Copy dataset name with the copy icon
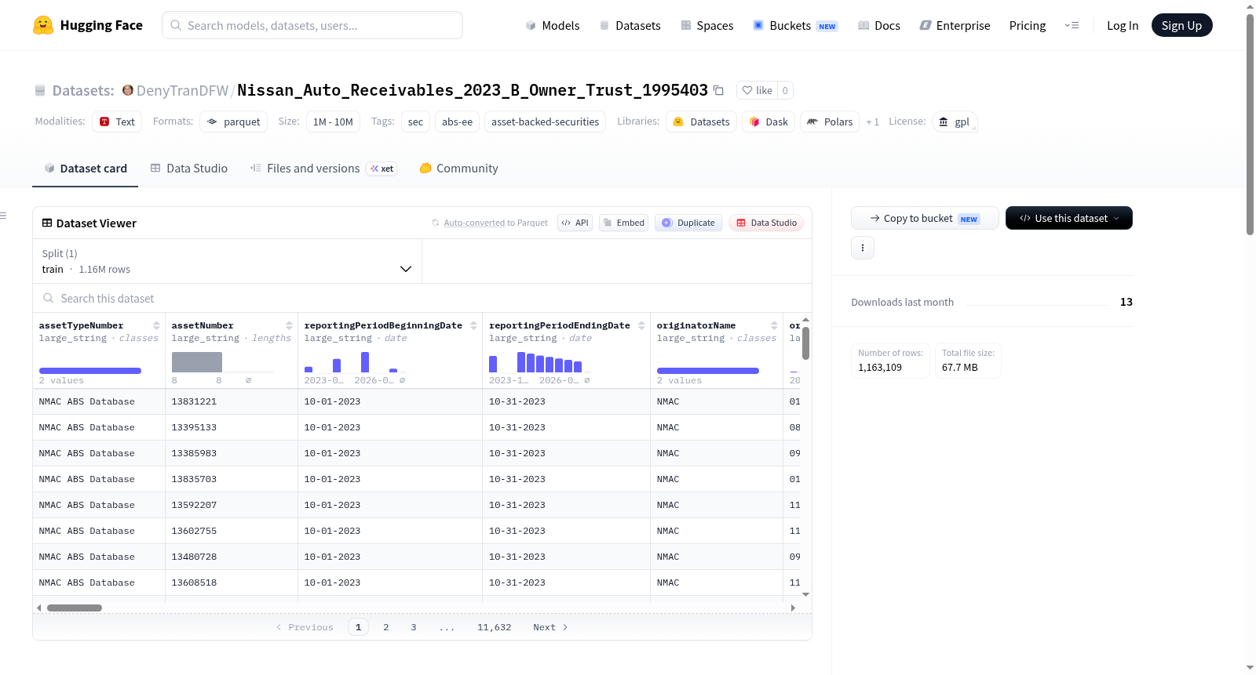 point(718,90)
